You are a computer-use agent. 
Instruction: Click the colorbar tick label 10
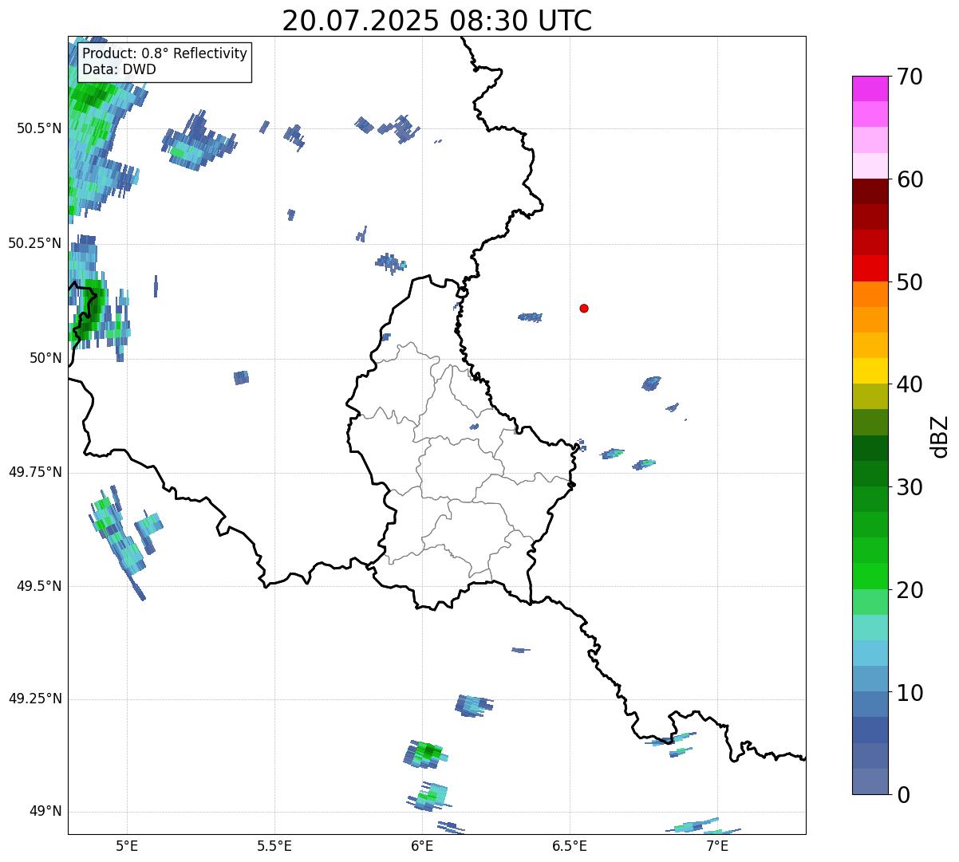(x=910, y=693)
